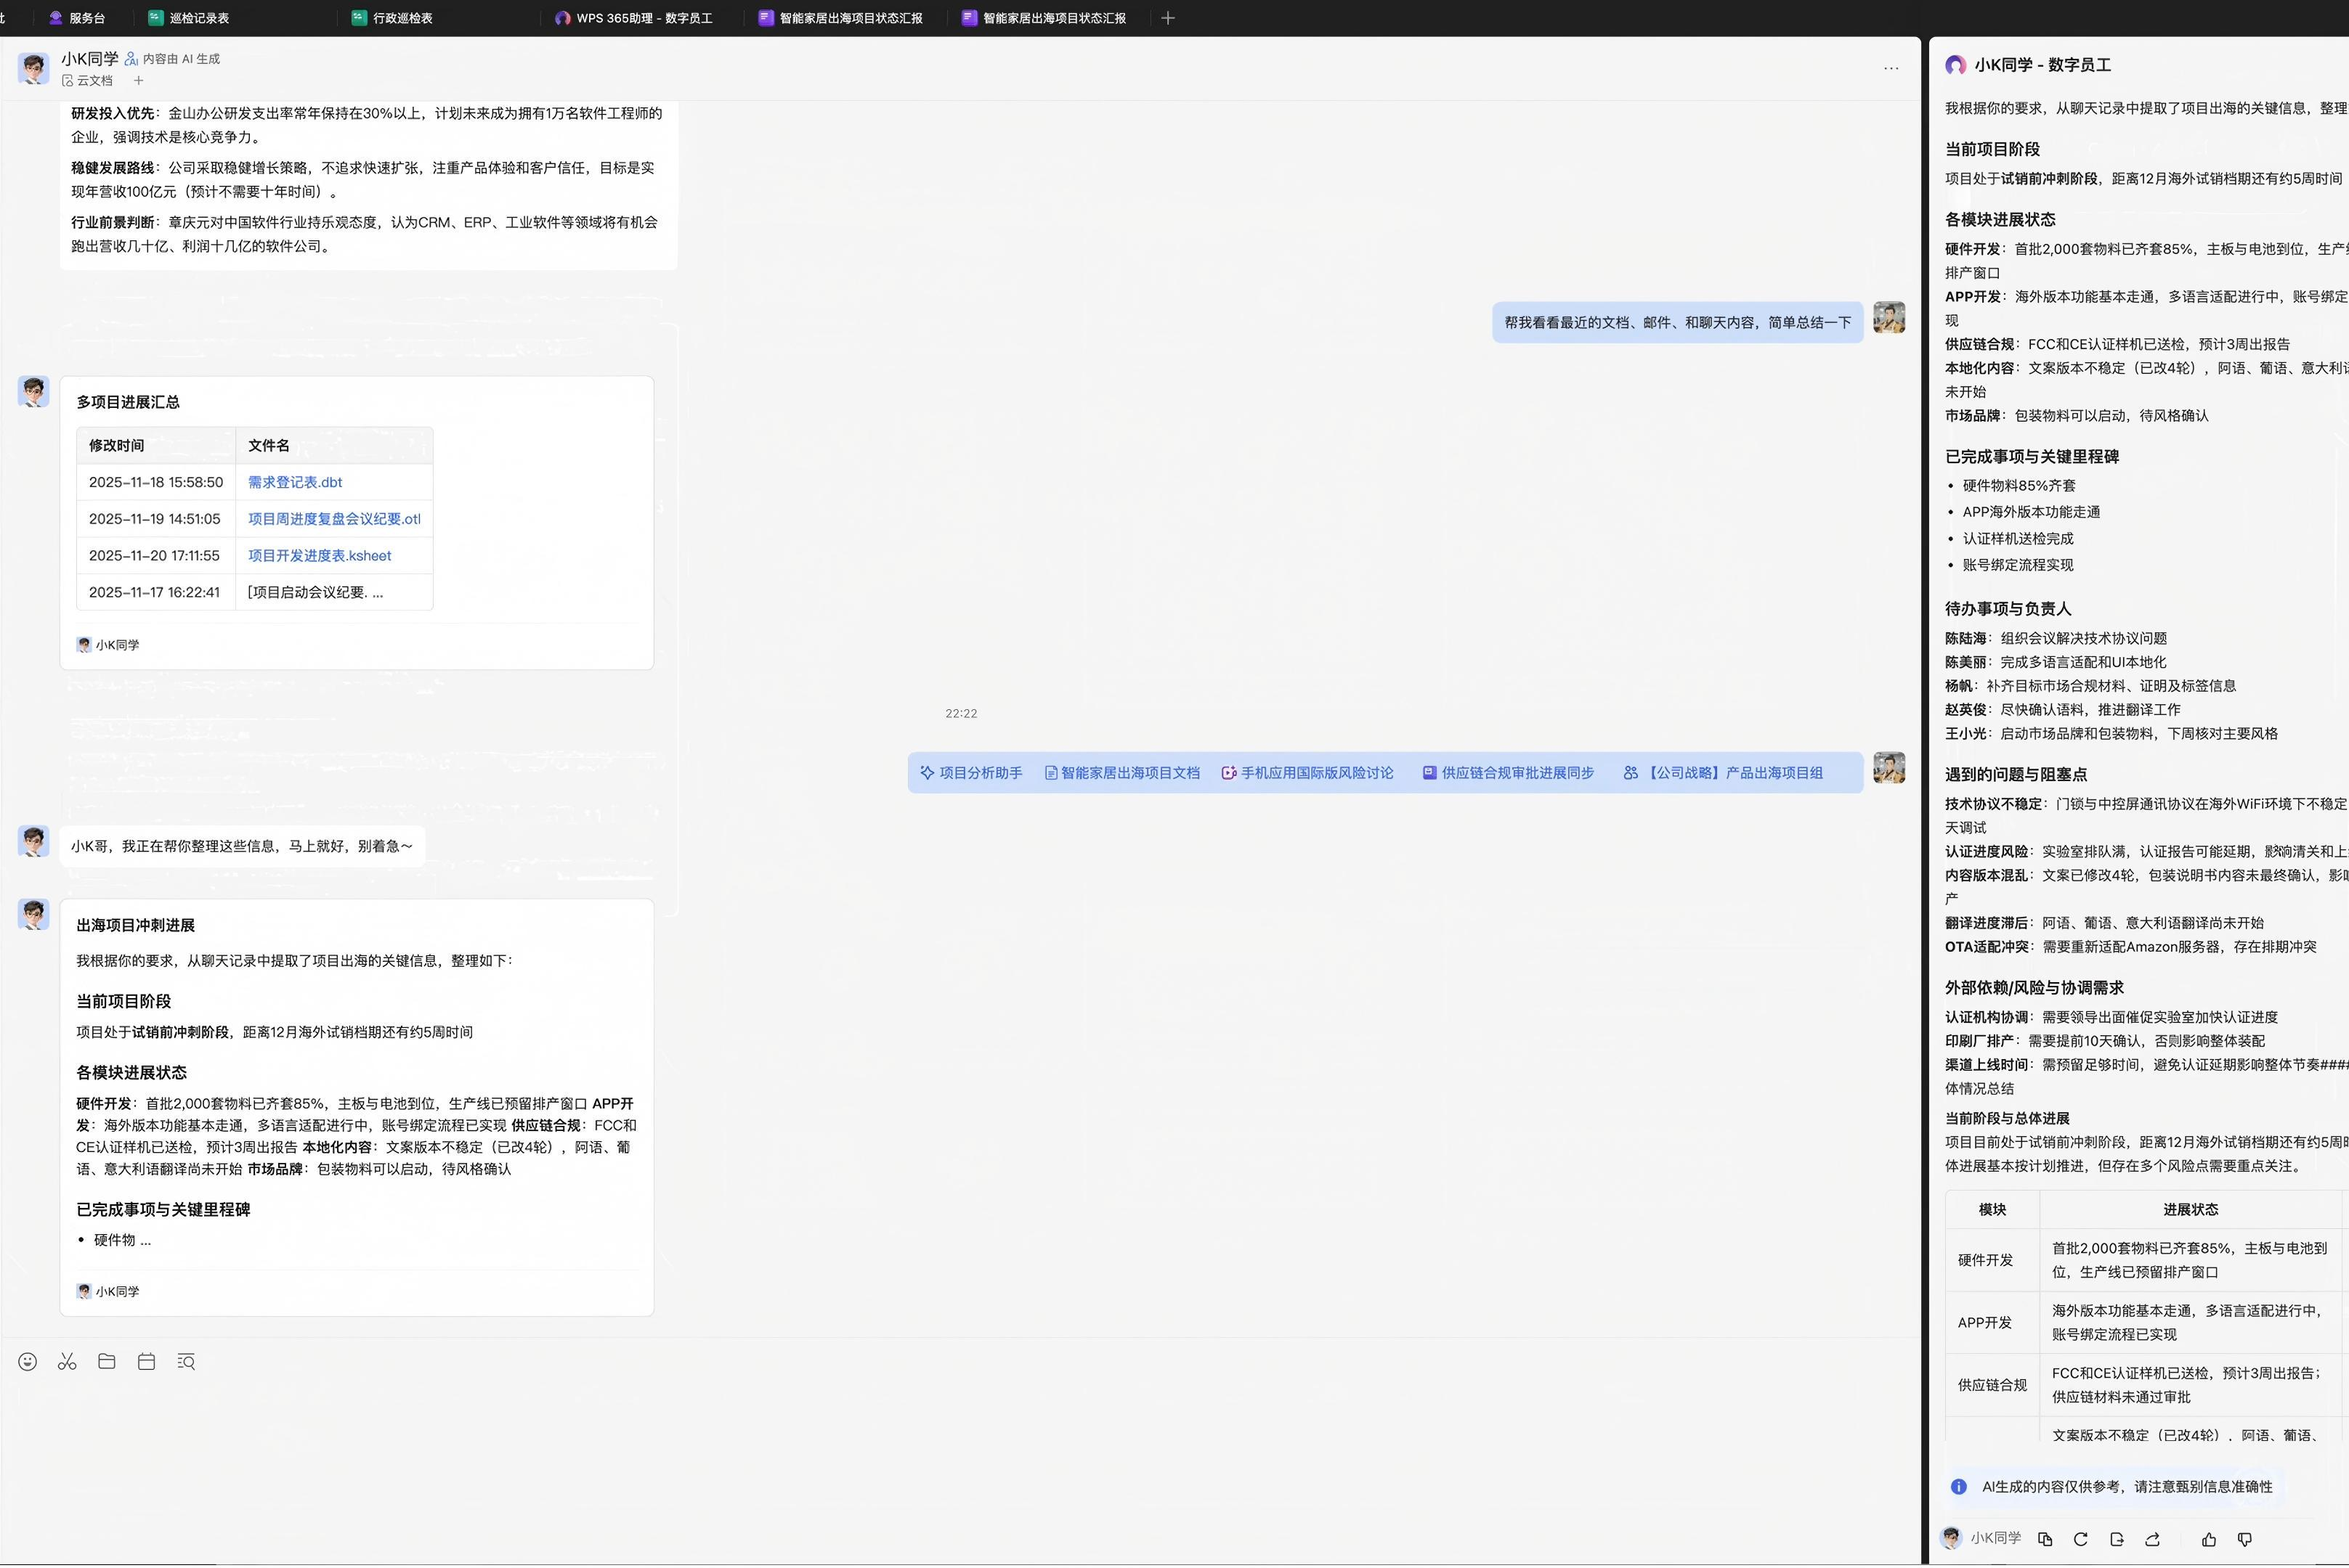Give thumbs down to AI answer
Image resolution: width=2349 pixels, height=1568 pixels.
2245,1540
